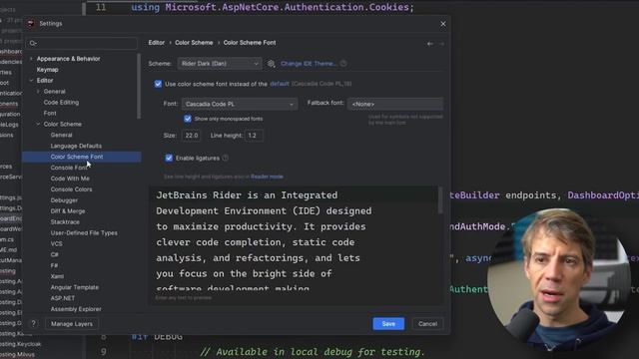Select Code Editing settings page
This screenshot has width=639, height=359.
click(61, 102)
